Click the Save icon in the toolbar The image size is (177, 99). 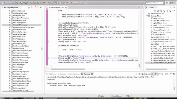[7, 3]
